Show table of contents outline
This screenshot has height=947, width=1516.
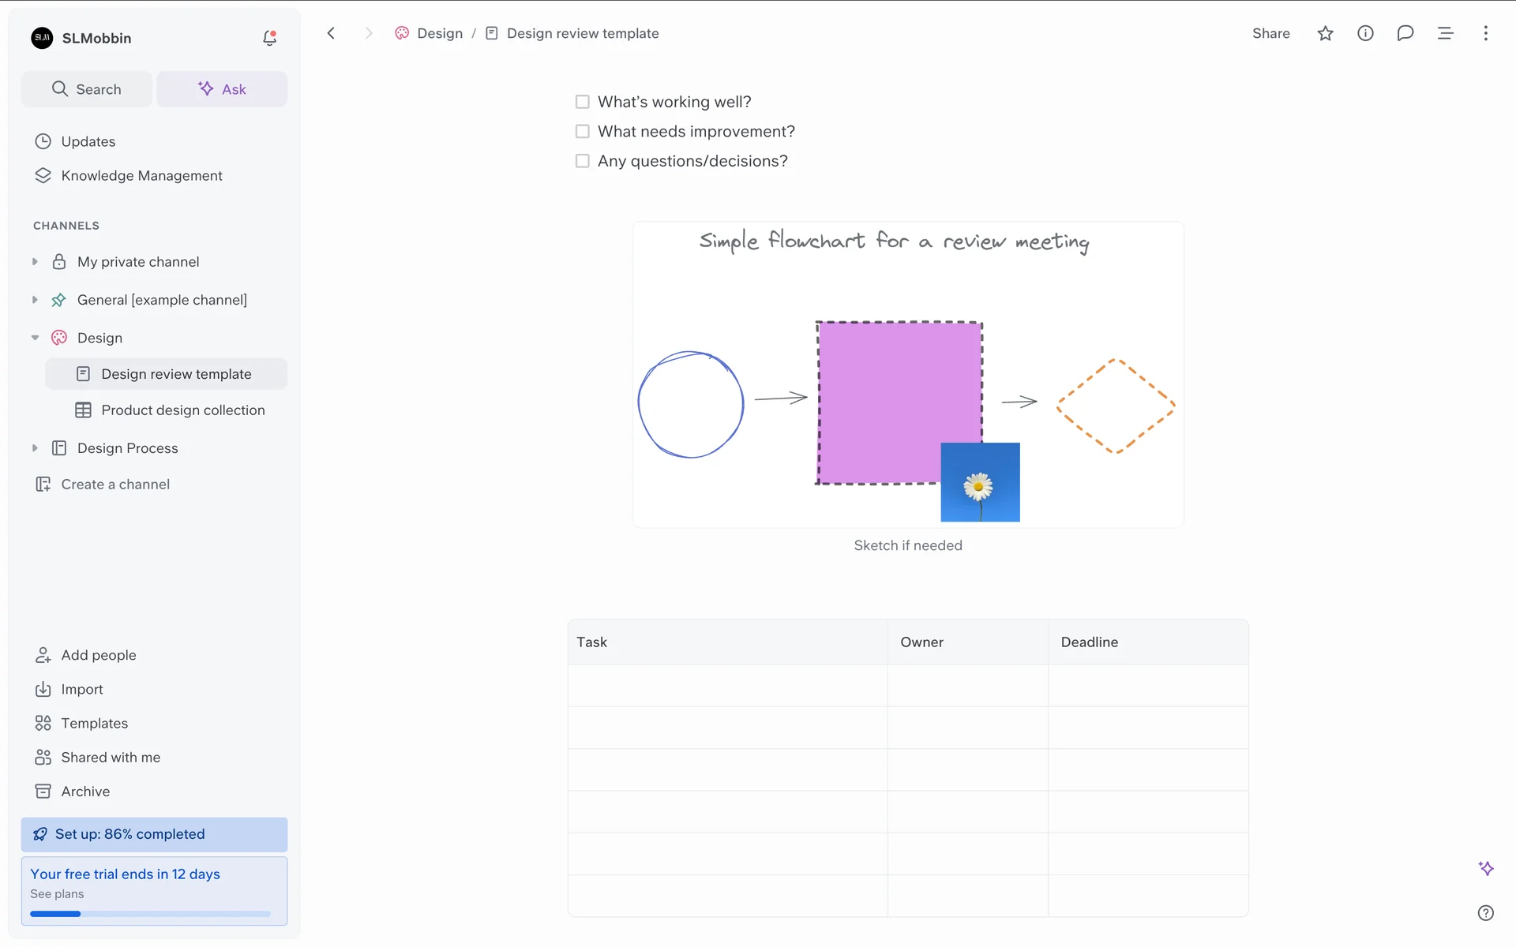tap(1445, 33)
